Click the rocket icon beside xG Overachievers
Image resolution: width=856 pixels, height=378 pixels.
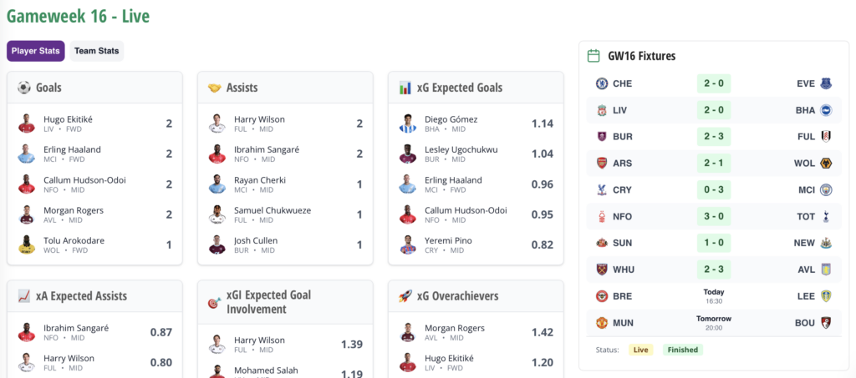(405, 296)
